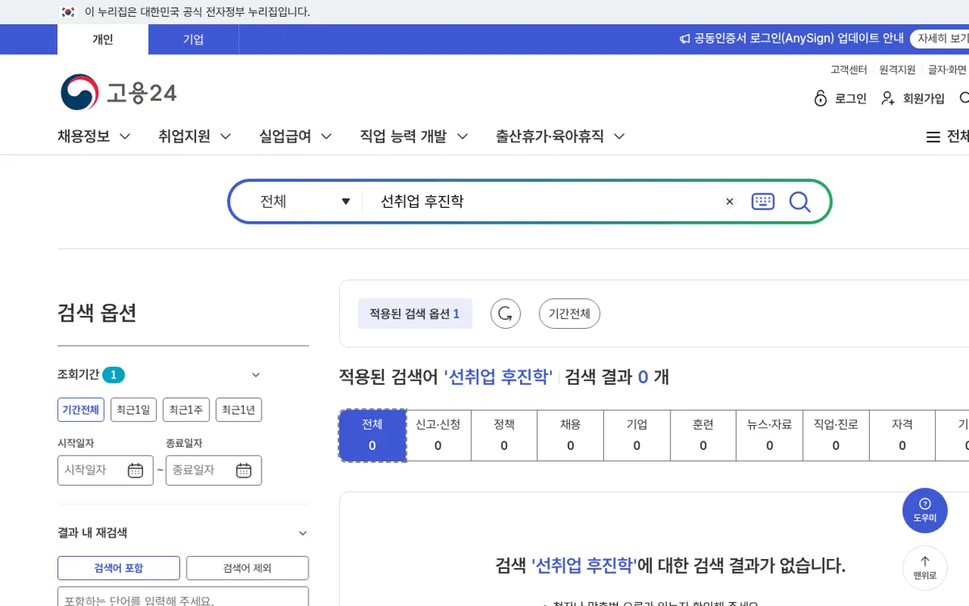This screenshot has height=606, width=969.
Task: Open the 원격지원 link
Action: click(897, 69)
